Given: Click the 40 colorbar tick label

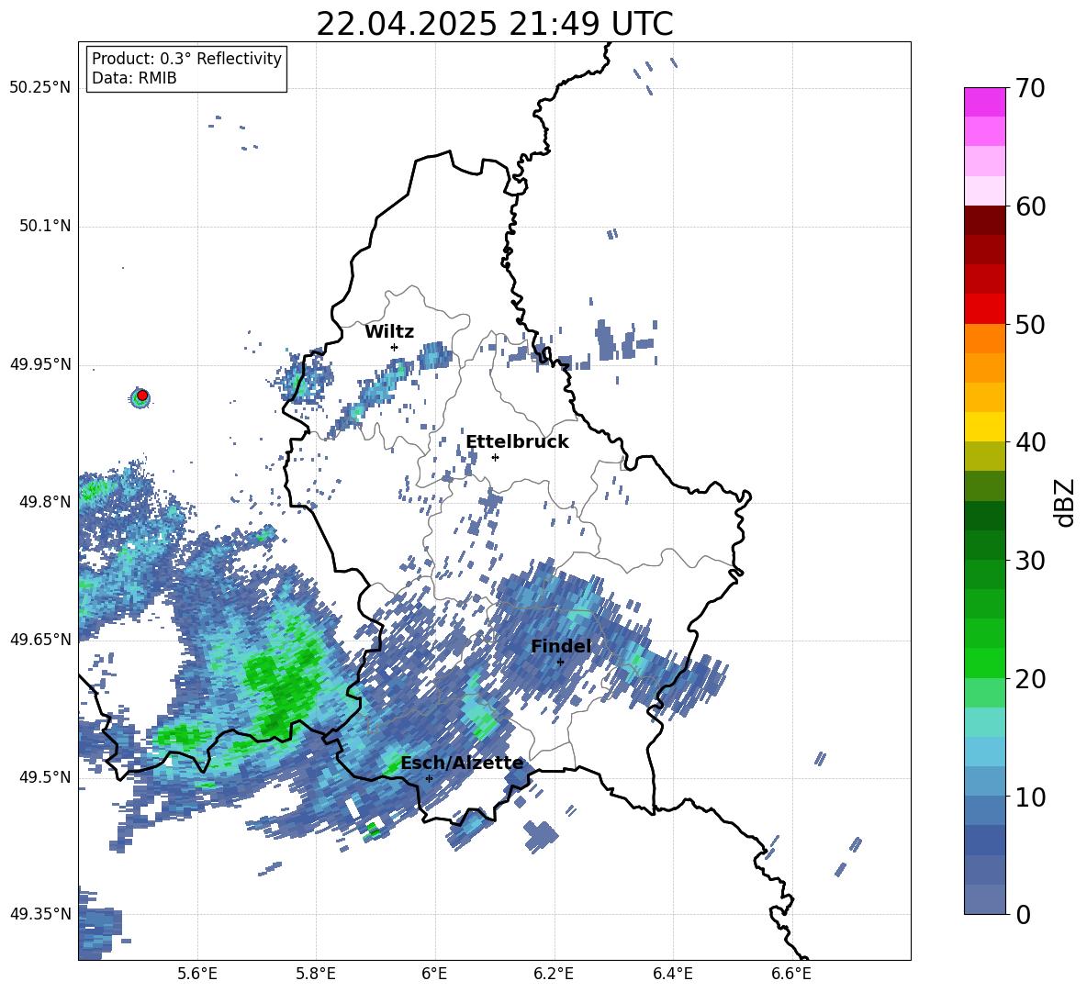Looking at the screenshot, I should [1030, 442].
